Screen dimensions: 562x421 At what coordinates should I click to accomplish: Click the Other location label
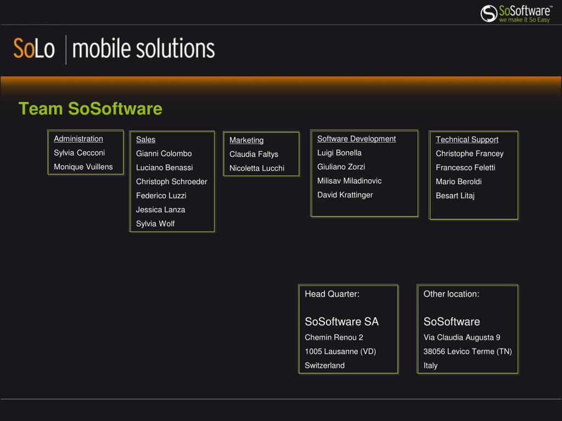tap(451, 294)
